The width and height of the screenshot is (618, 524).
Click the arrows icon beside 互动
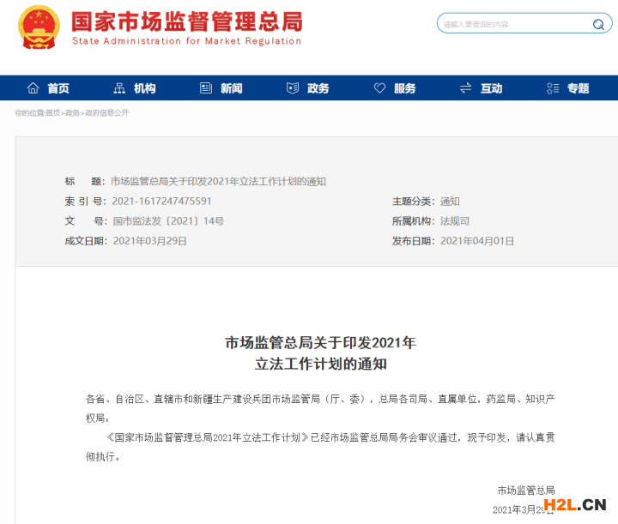point(465,88)
